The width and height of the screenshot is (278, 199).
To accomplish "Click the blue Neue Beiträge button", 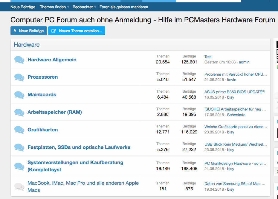I will point(29,31).
